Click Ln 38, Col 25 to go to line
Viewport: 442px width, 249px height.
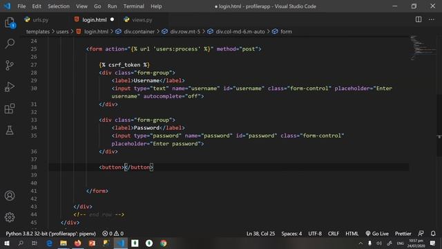[x=261, y=234]
